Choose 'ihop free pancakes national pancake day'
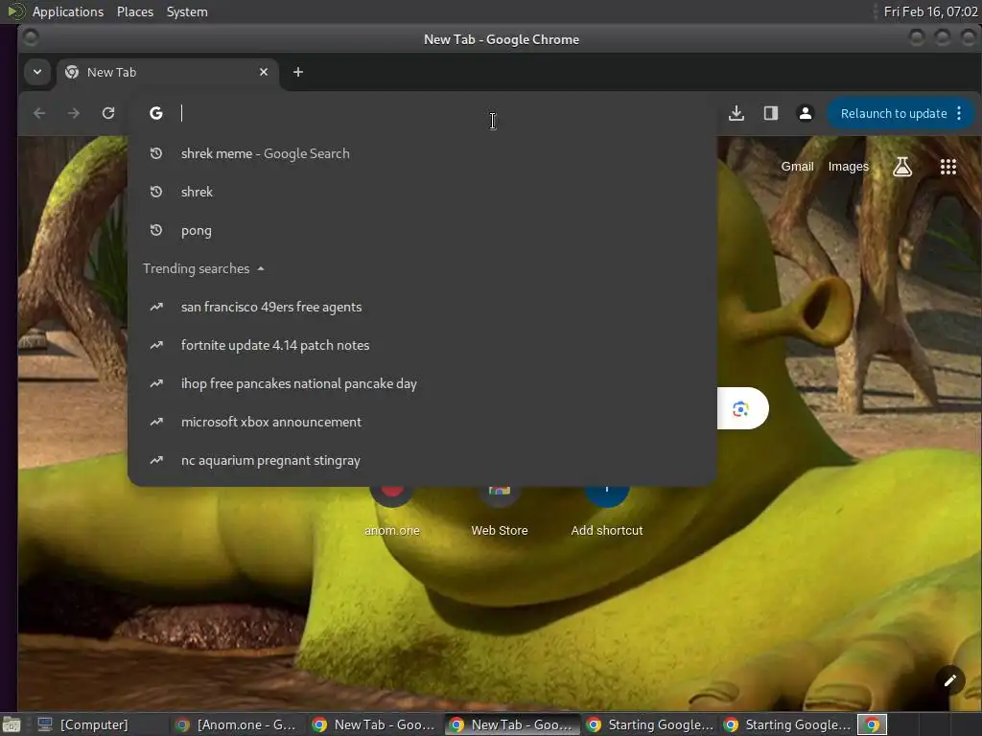Screen dimensions: 982x736 pyautogui.click(x=422, y=383)
